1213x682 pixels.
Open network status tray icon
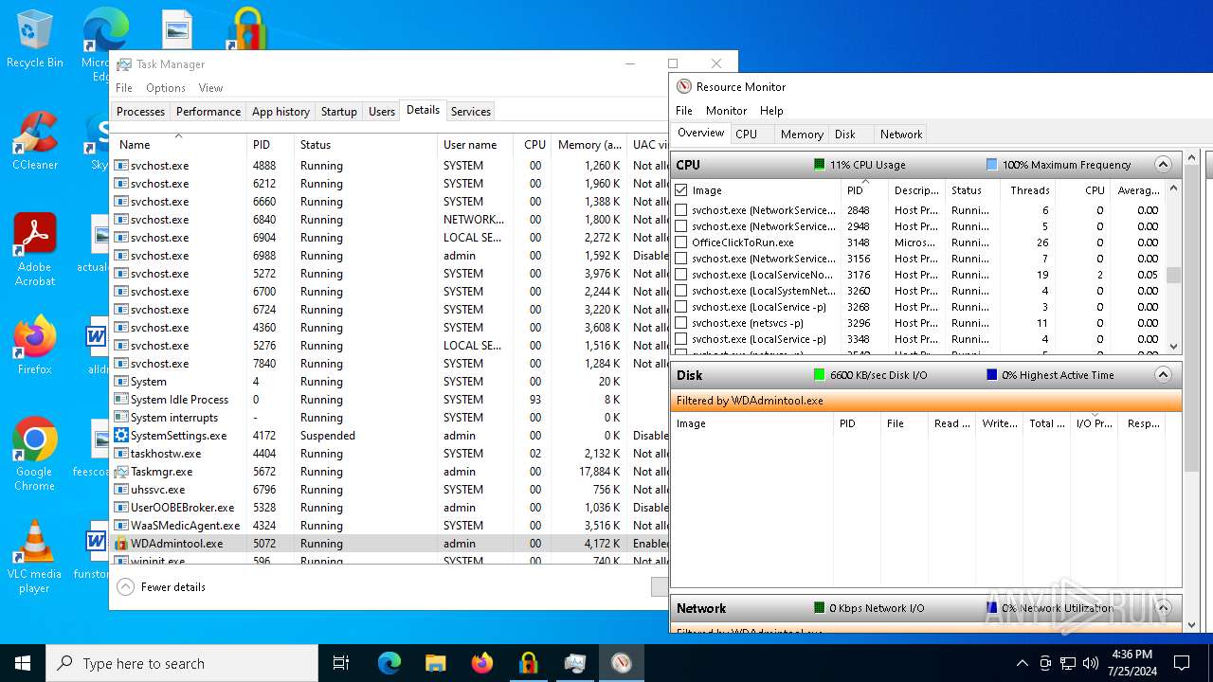click(1068, 663)
